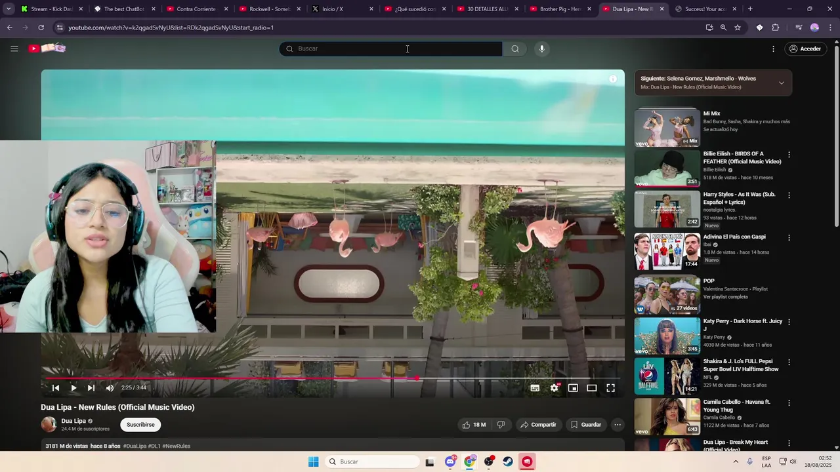Open Dua Lipa channel avatar
Viewport: 840px width, 472px height.
(49, 424)
